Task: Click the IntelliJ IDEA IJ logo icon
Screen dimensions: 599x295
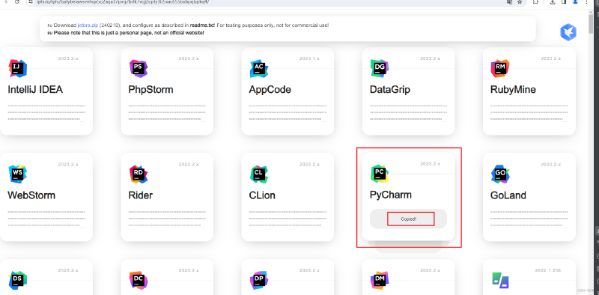Action: [17, 69]
